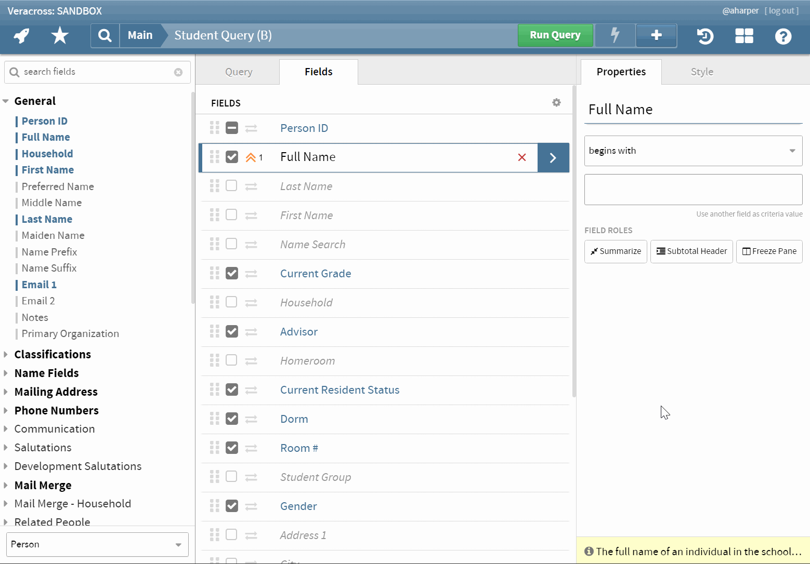Click the rocket launch icon
810x564 pixels.
21,36
